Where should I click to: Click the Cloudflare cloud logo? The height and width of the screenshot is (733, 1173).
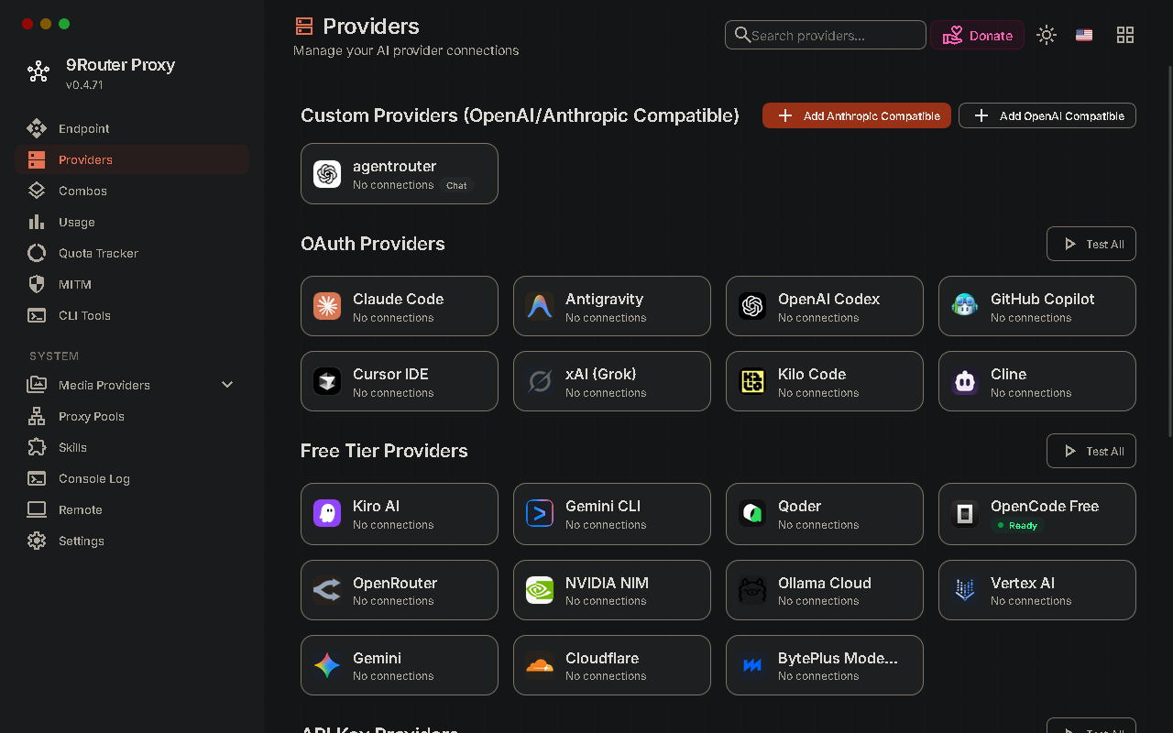tap(540, 665)
